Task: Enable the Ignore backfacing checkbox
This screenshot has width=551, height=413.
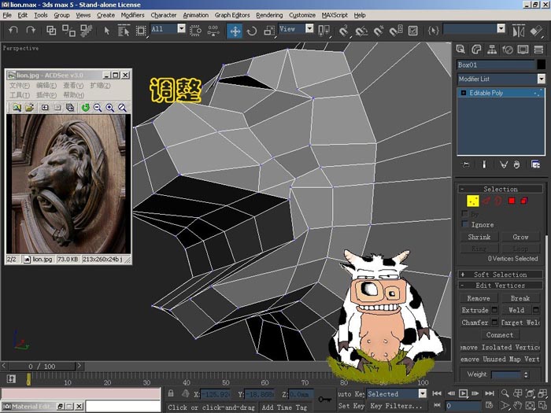Action: click(x=465, y=224)
